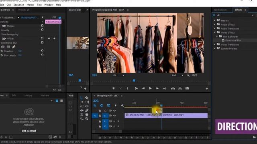Open the Fit zoom level dropdown
Screen dimensions: 257x144
pyautogui.click(x=119, y=75)
